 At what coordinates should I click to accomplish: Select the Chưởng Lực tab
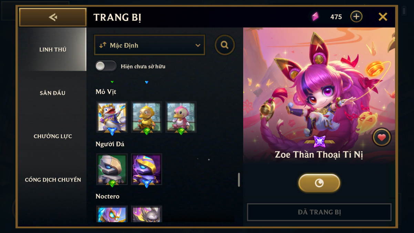click(53, 136)
